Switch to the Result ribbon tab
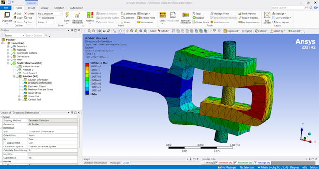Screen dimensions: 319x169 coord(31,8)
